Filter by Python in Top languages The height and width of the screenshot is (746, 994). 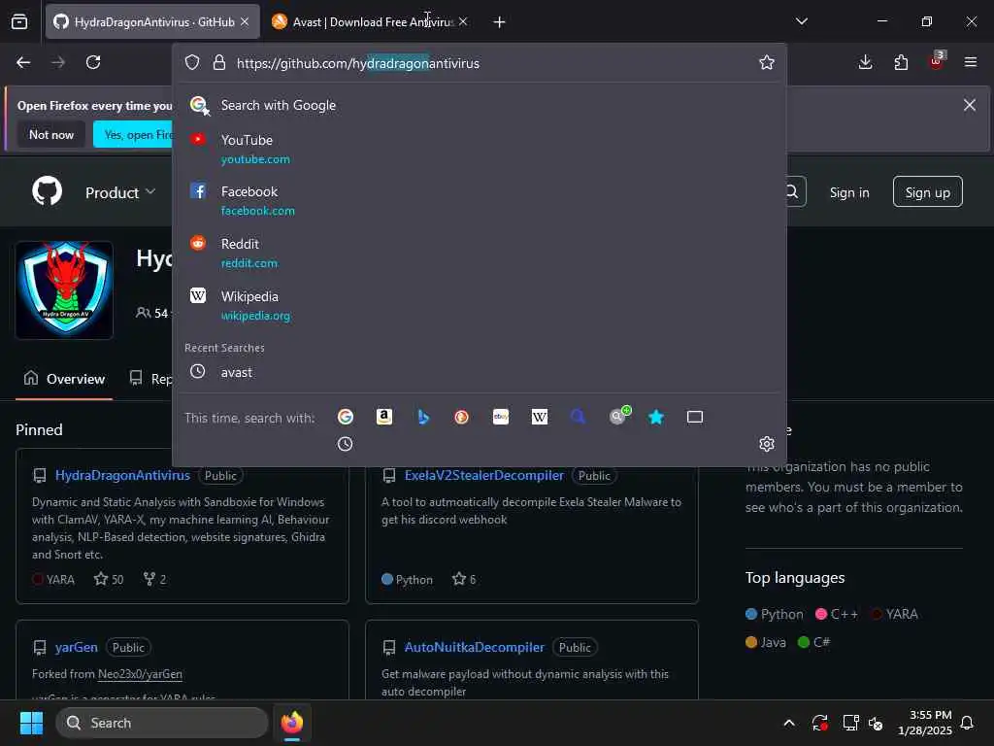tap(775, 614)
